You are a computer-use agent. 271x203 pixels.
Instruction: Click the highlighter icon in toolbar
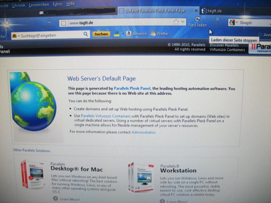(x=117, y=34)
